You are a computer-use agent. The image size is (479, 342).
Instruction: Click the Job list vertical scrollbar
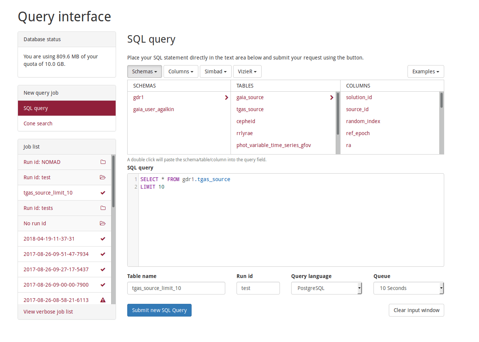(x=113, y=181)
